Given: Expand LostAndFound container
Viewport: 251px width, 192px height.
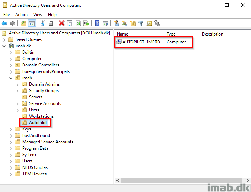Looking at the screenshot, I should [11, 136].
